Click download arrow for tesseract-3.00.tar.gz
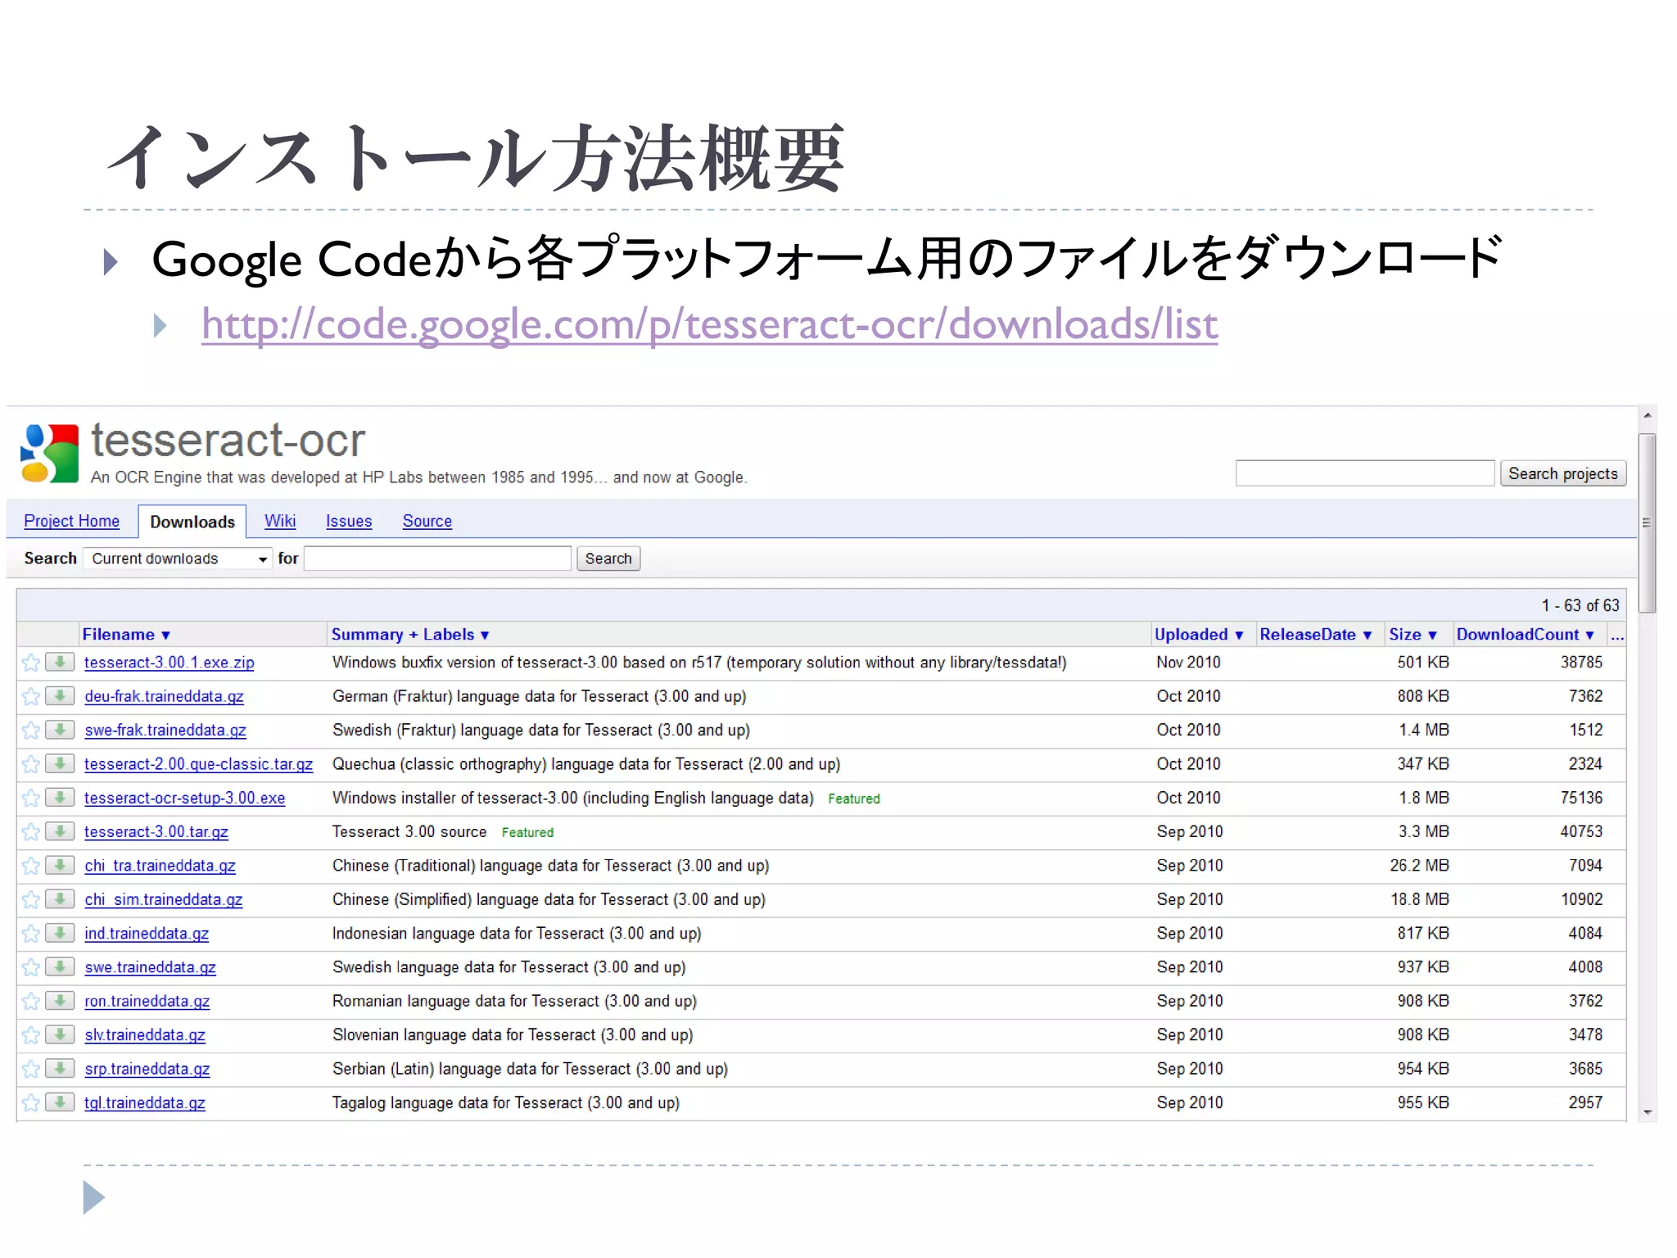Image resolution: width=1677 pixels, height=1258 pixels. point(60,831)
